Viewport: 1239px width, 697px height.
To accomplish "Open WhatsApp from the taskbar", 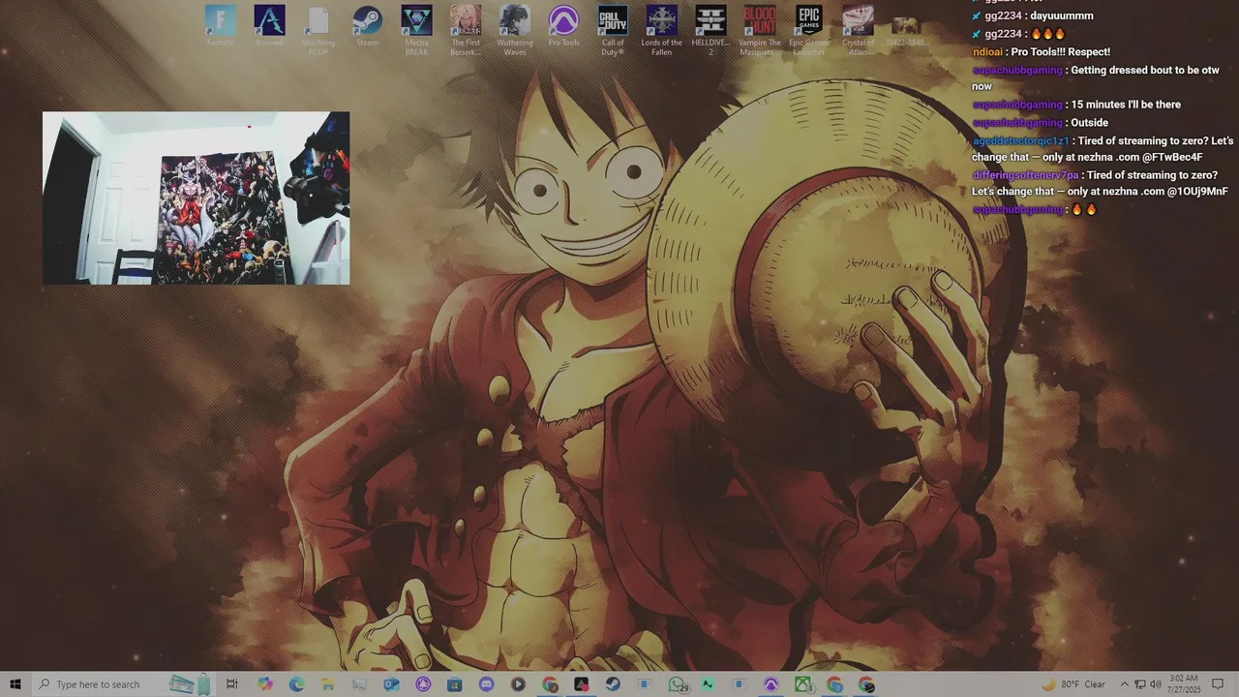I will point(678,684).
